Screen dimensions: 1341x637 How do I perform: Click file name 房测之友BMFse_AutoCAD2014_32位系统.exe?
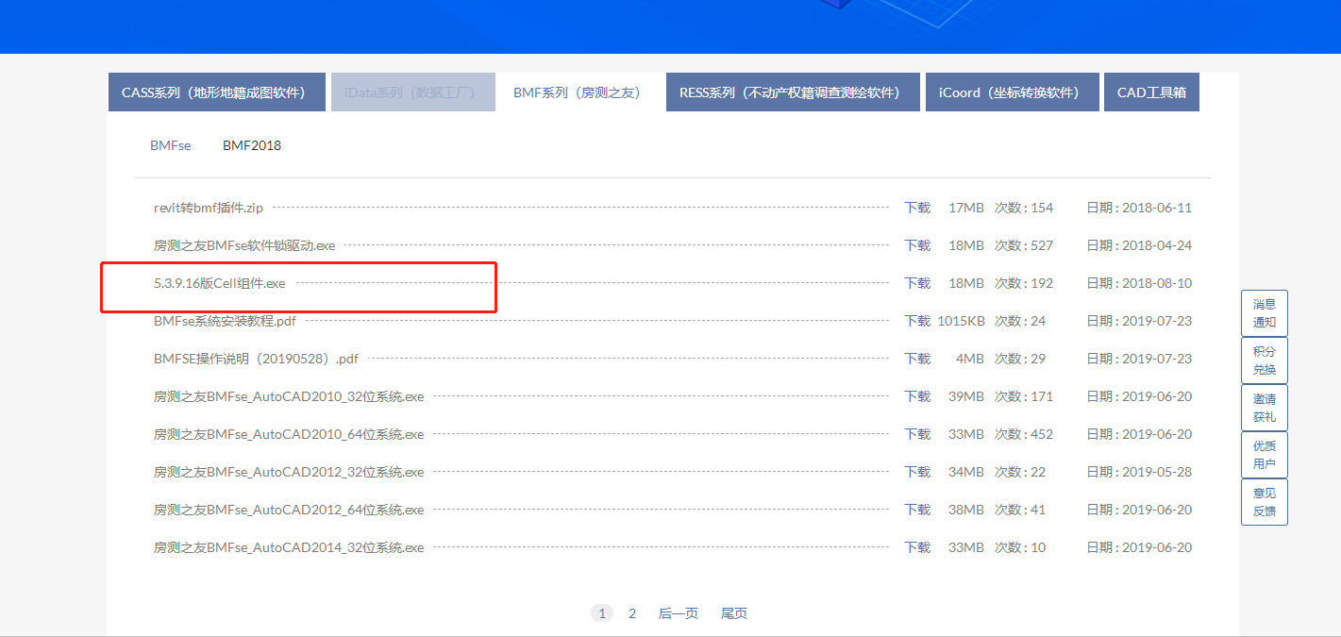pos(289,547)
